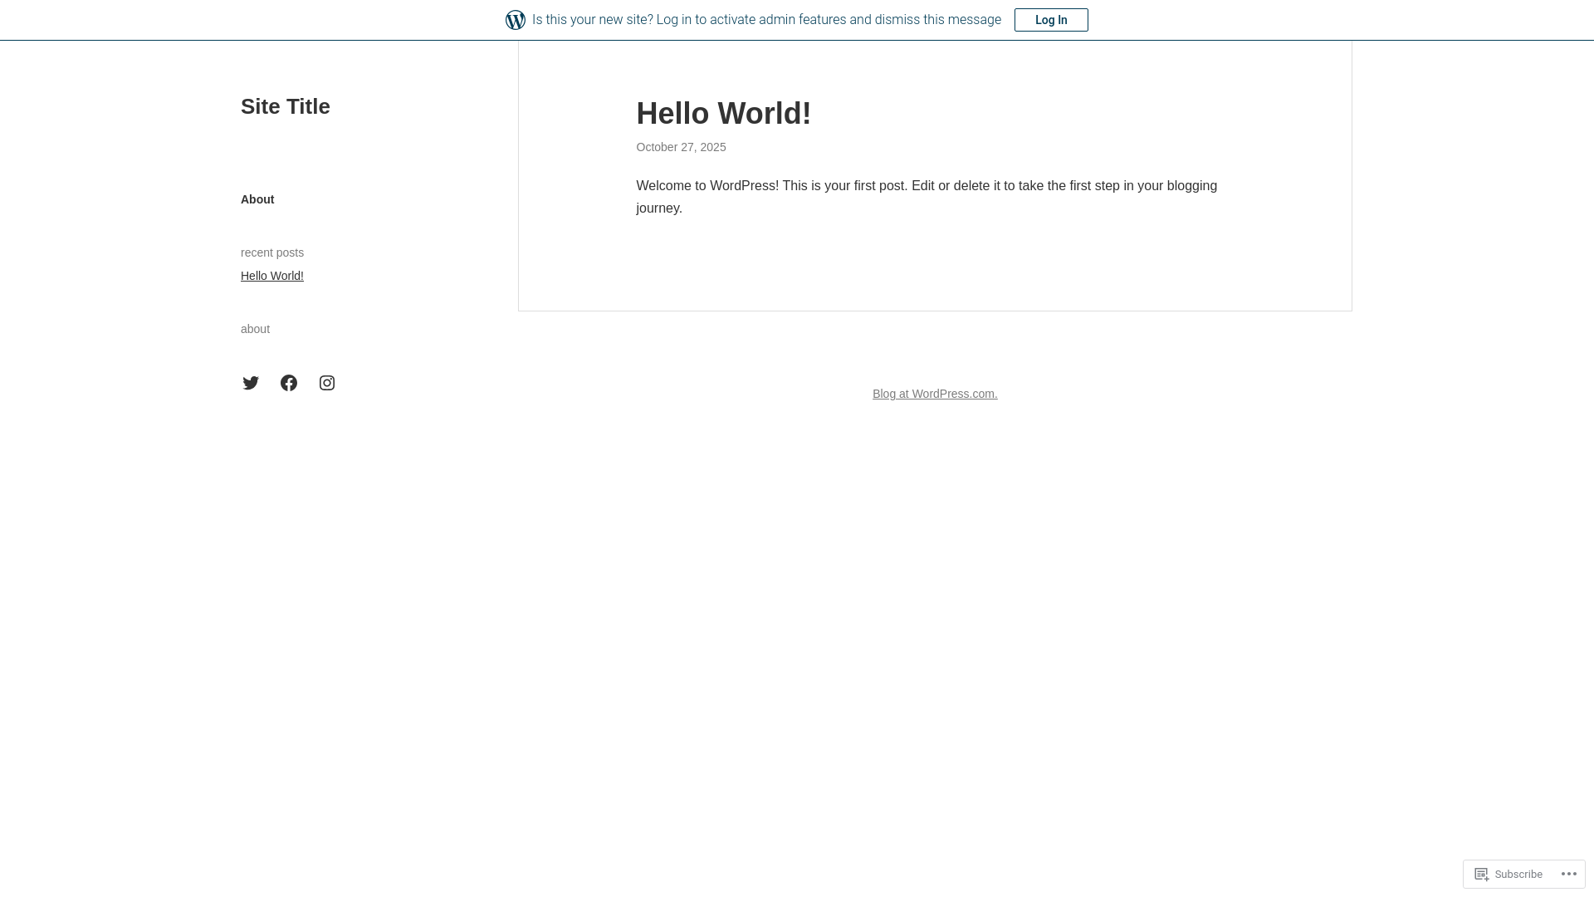Follow the Blog at WordPress.com link
Image resolution: width=1594 pixels, height=897 pixels.
(x=935, y=394)
